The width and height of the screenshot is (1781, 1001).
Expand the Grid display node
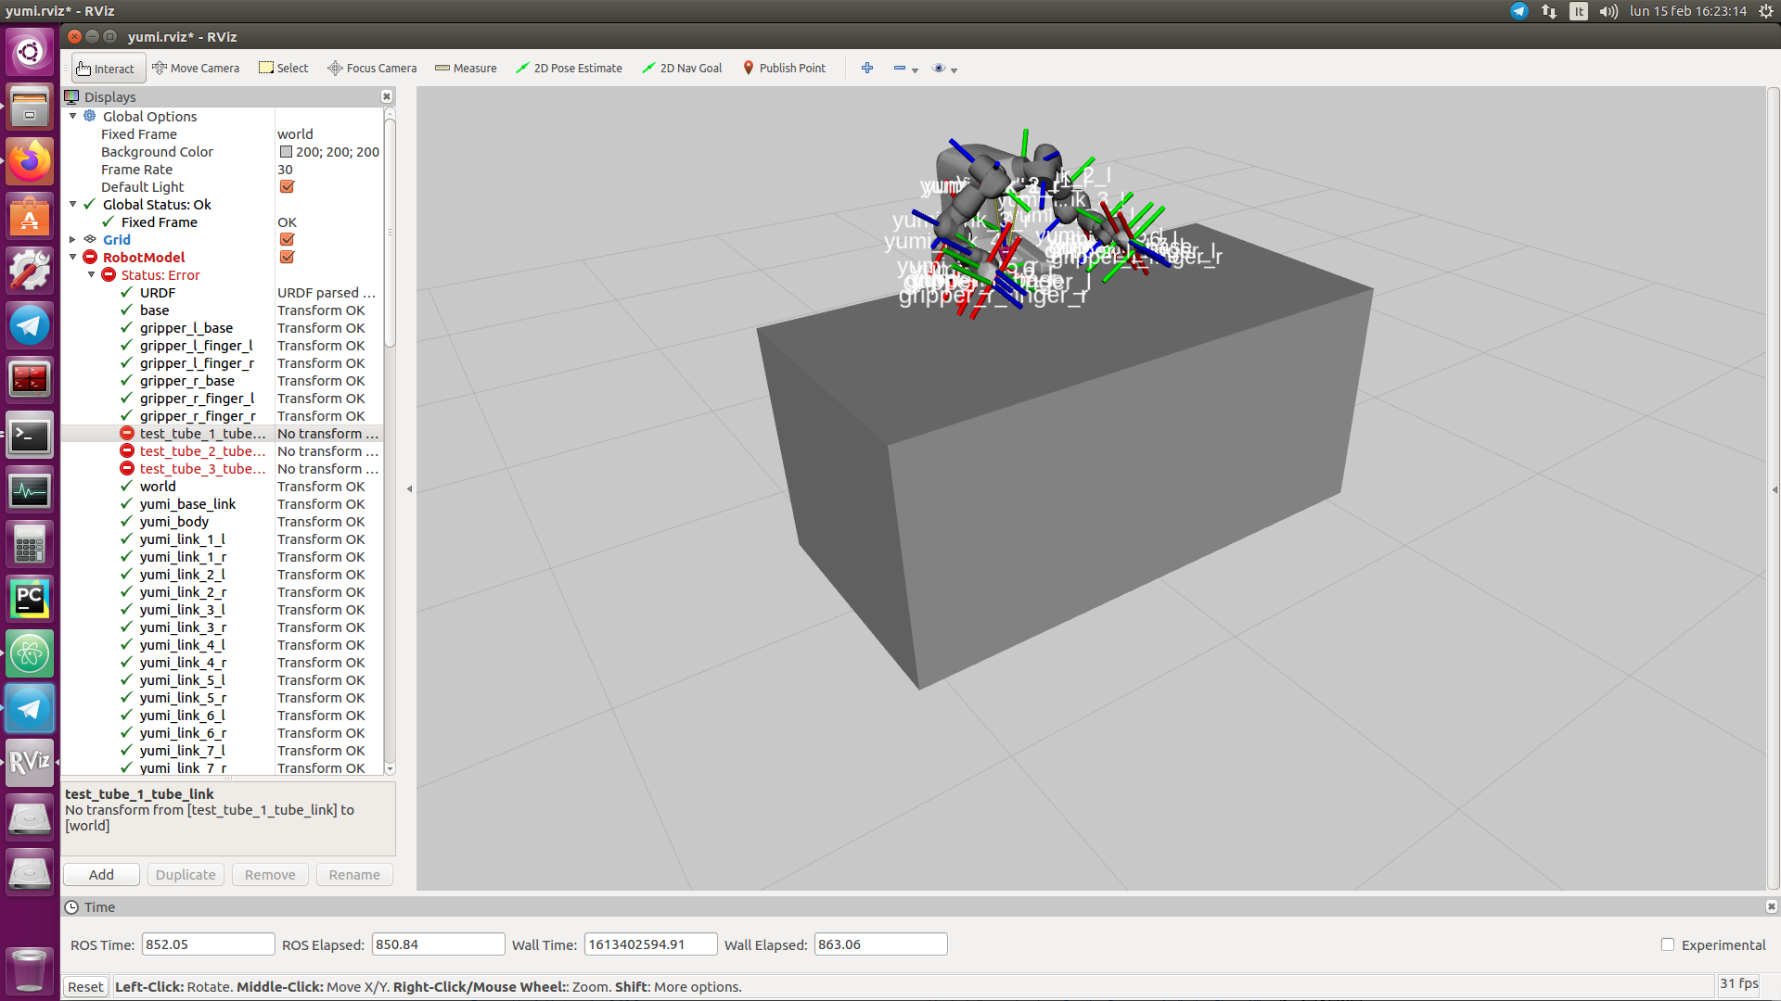pos(73,239)
